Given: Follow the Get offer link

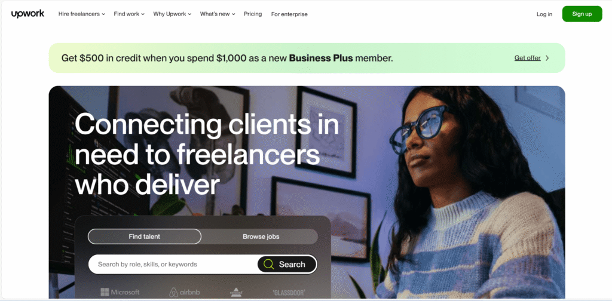Looking at the screenshot, I should pyautogui.click(x=527, y=58).
